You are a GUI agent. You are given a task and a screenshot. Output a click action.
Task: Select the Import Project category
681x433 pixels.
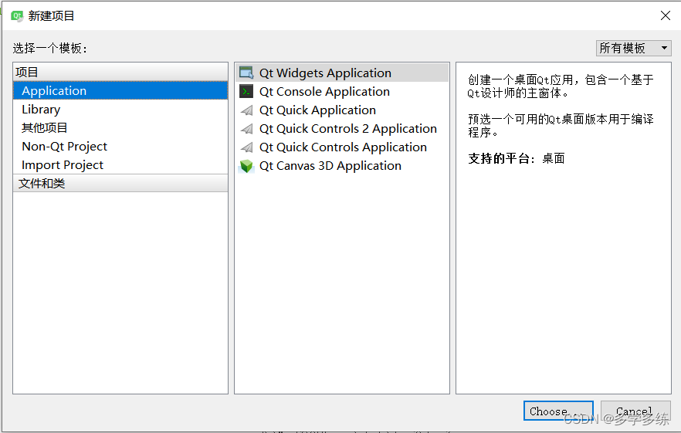[120, 165]
